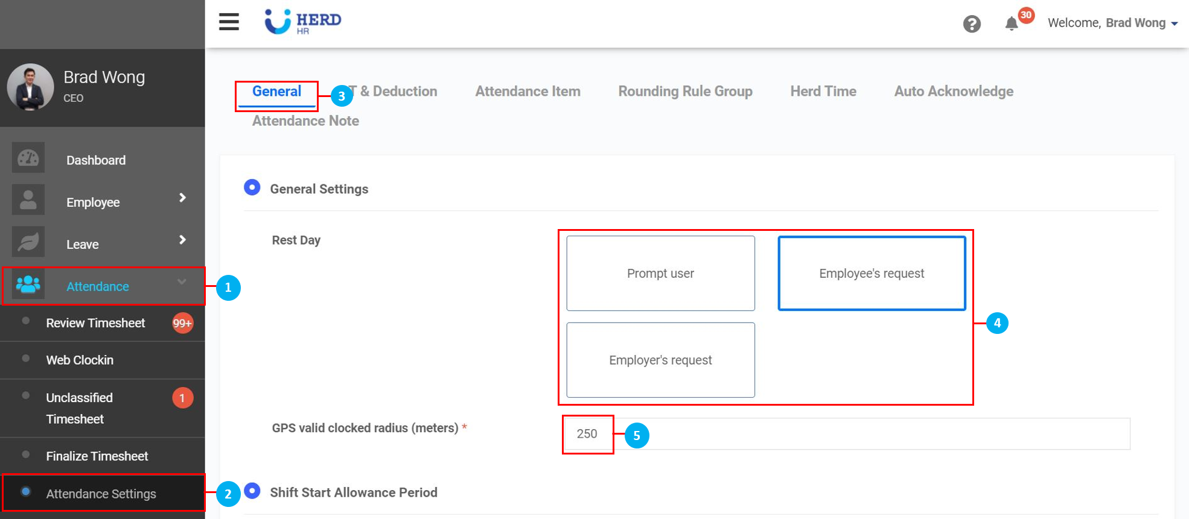Click the Dashboard gauge icon
The image size is (1189, 519).
click(x=28, y=159)
